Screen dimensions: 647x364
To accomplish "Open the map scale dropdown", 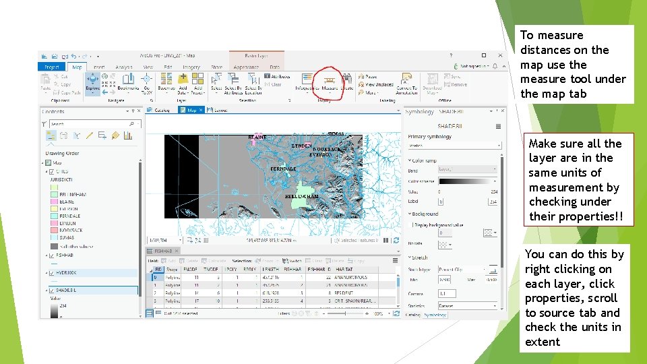I will pos(181,240).
